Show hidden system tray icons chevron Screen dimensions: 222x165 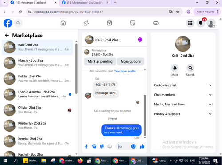[170, 161]
